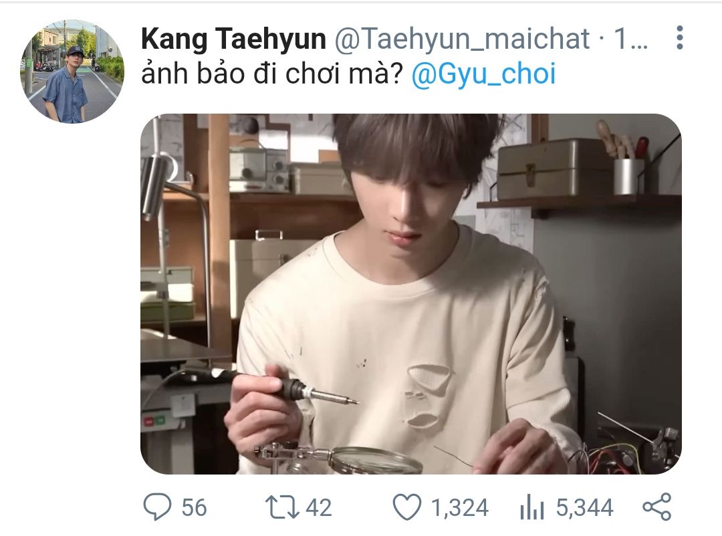Click the 42 retweets count
Screen dimensions: 722x536
click(319, 507)
